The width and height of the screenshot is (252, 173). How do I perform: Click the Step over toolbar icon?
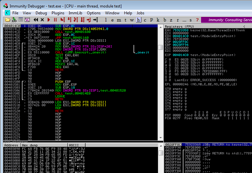click(x=69, y=20)
